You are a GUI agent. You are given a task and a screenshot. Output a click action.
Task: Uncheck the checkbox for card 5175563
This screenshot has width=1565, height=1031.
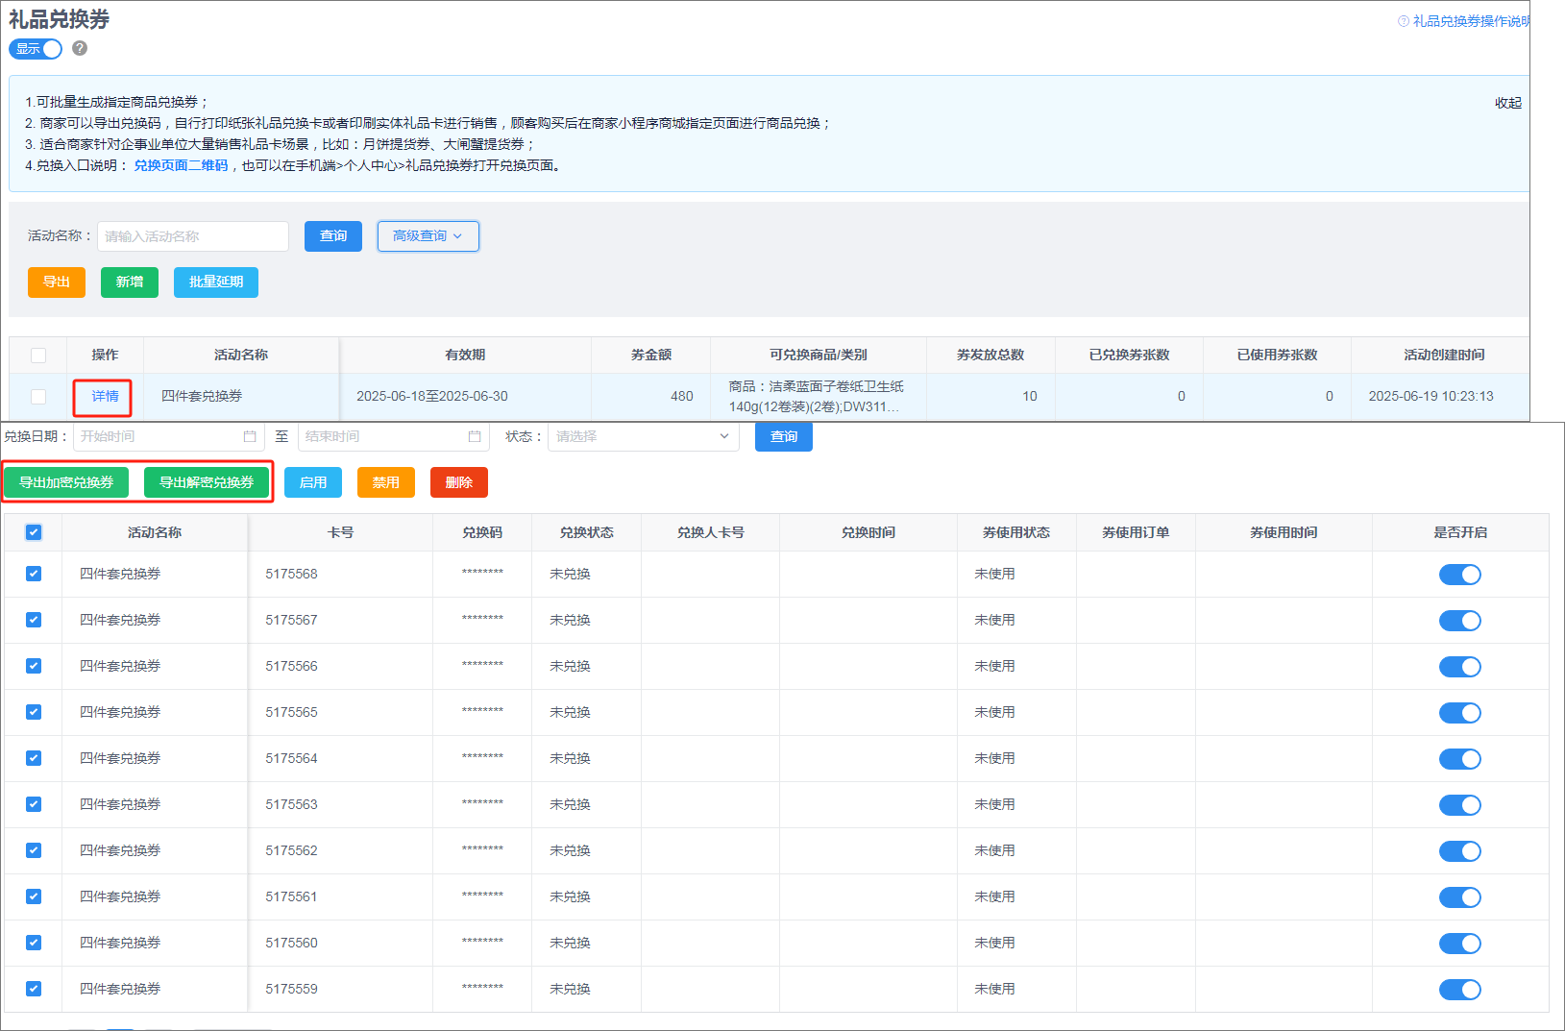tap(34, 804)
